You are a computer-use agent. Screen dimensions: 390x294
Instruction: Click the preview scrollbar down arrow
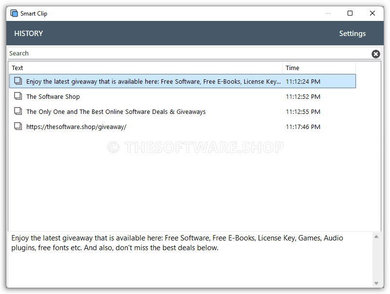(x=376, y=283)
